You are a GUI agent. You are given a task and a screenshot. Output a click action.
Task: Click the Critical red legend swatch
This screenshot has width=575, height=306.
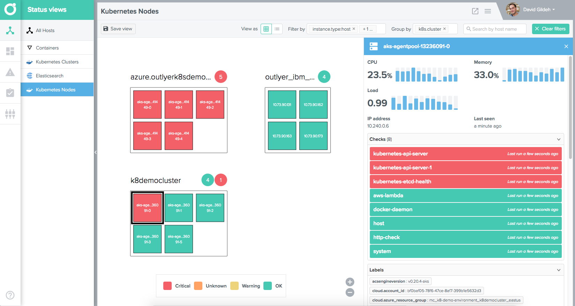pos(167,286)
